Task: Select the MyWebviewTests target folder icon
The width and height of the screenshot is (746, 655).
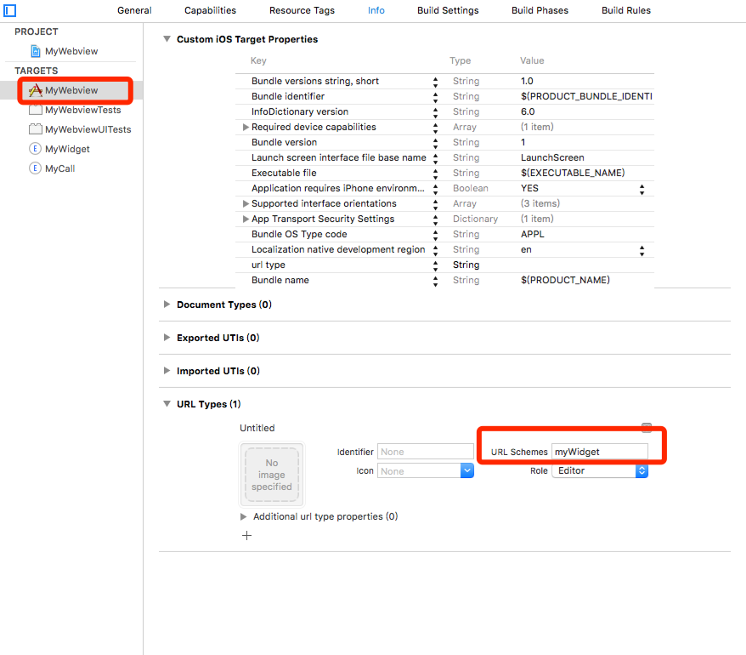Action: [36, 110]
